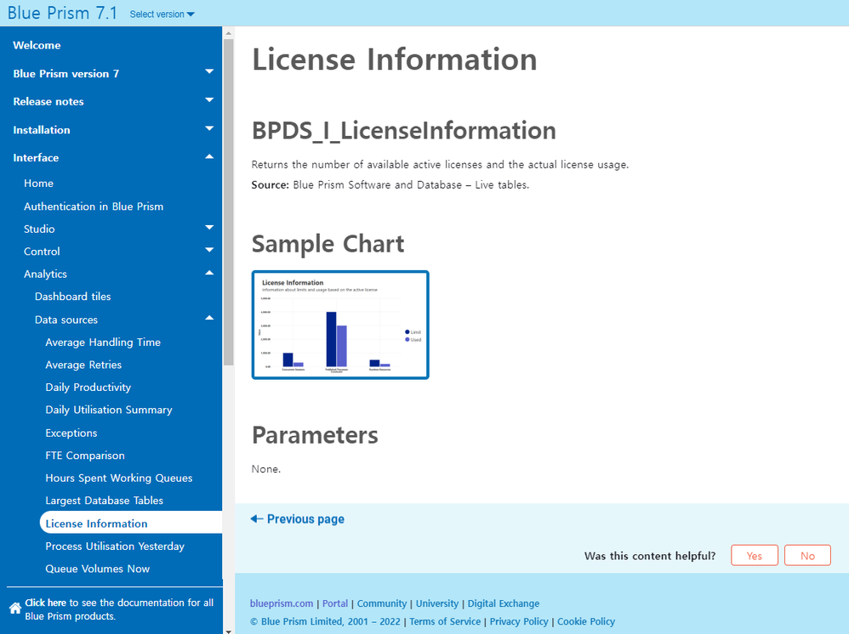Collapse the Data sources list
Viewport: 849px width, 634px height.
[x=209, y=319]
